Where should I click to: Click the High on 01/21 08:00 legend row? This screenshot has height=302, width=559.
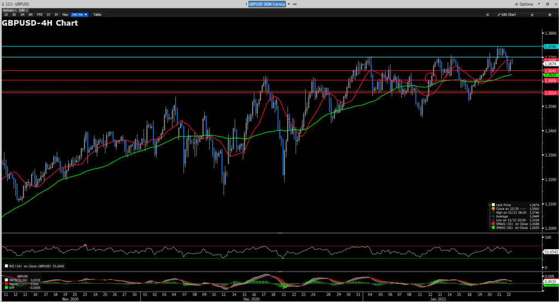(x=515, y=213)
